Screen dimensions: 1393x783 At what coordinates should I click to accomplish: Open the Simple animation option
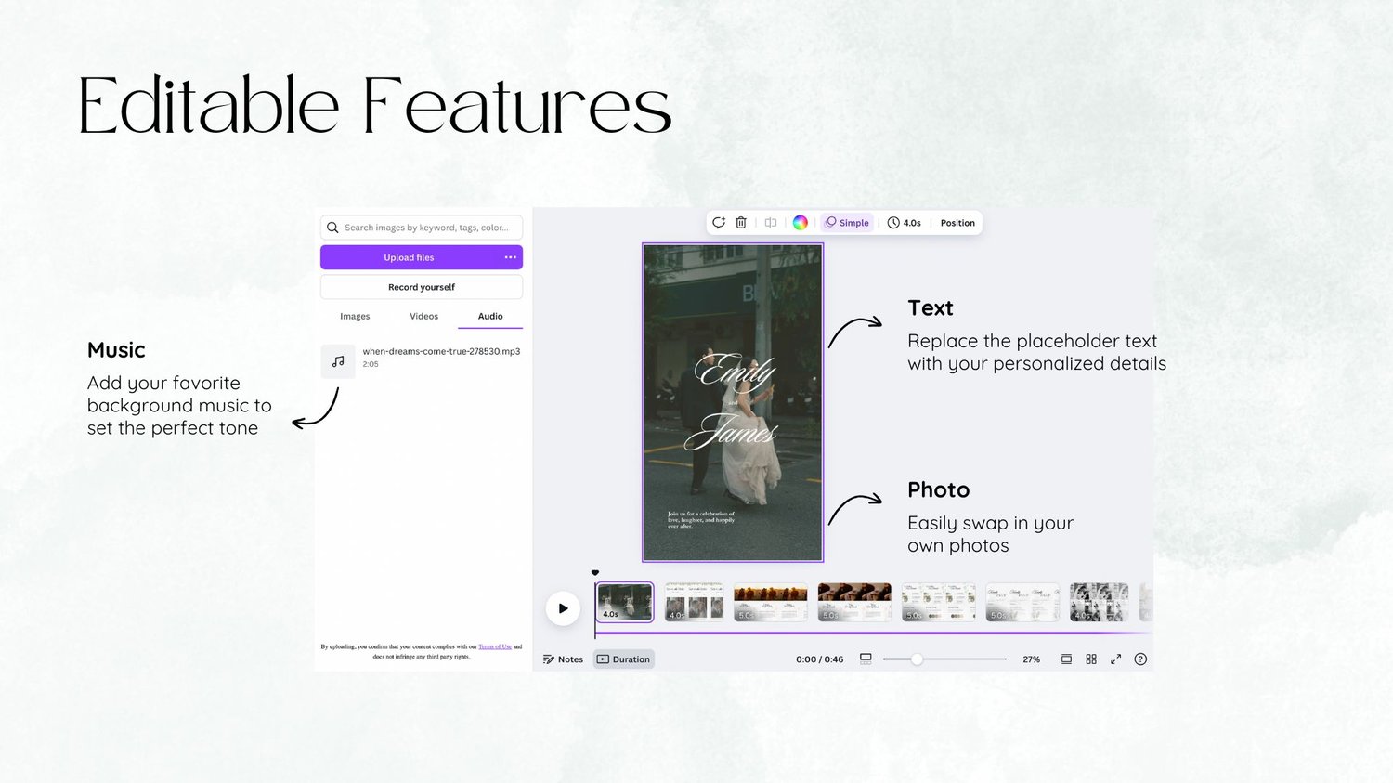coord(847,223)
